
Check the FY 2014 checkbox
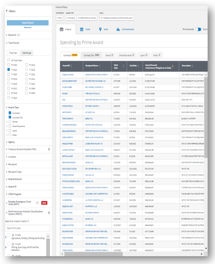26,65
